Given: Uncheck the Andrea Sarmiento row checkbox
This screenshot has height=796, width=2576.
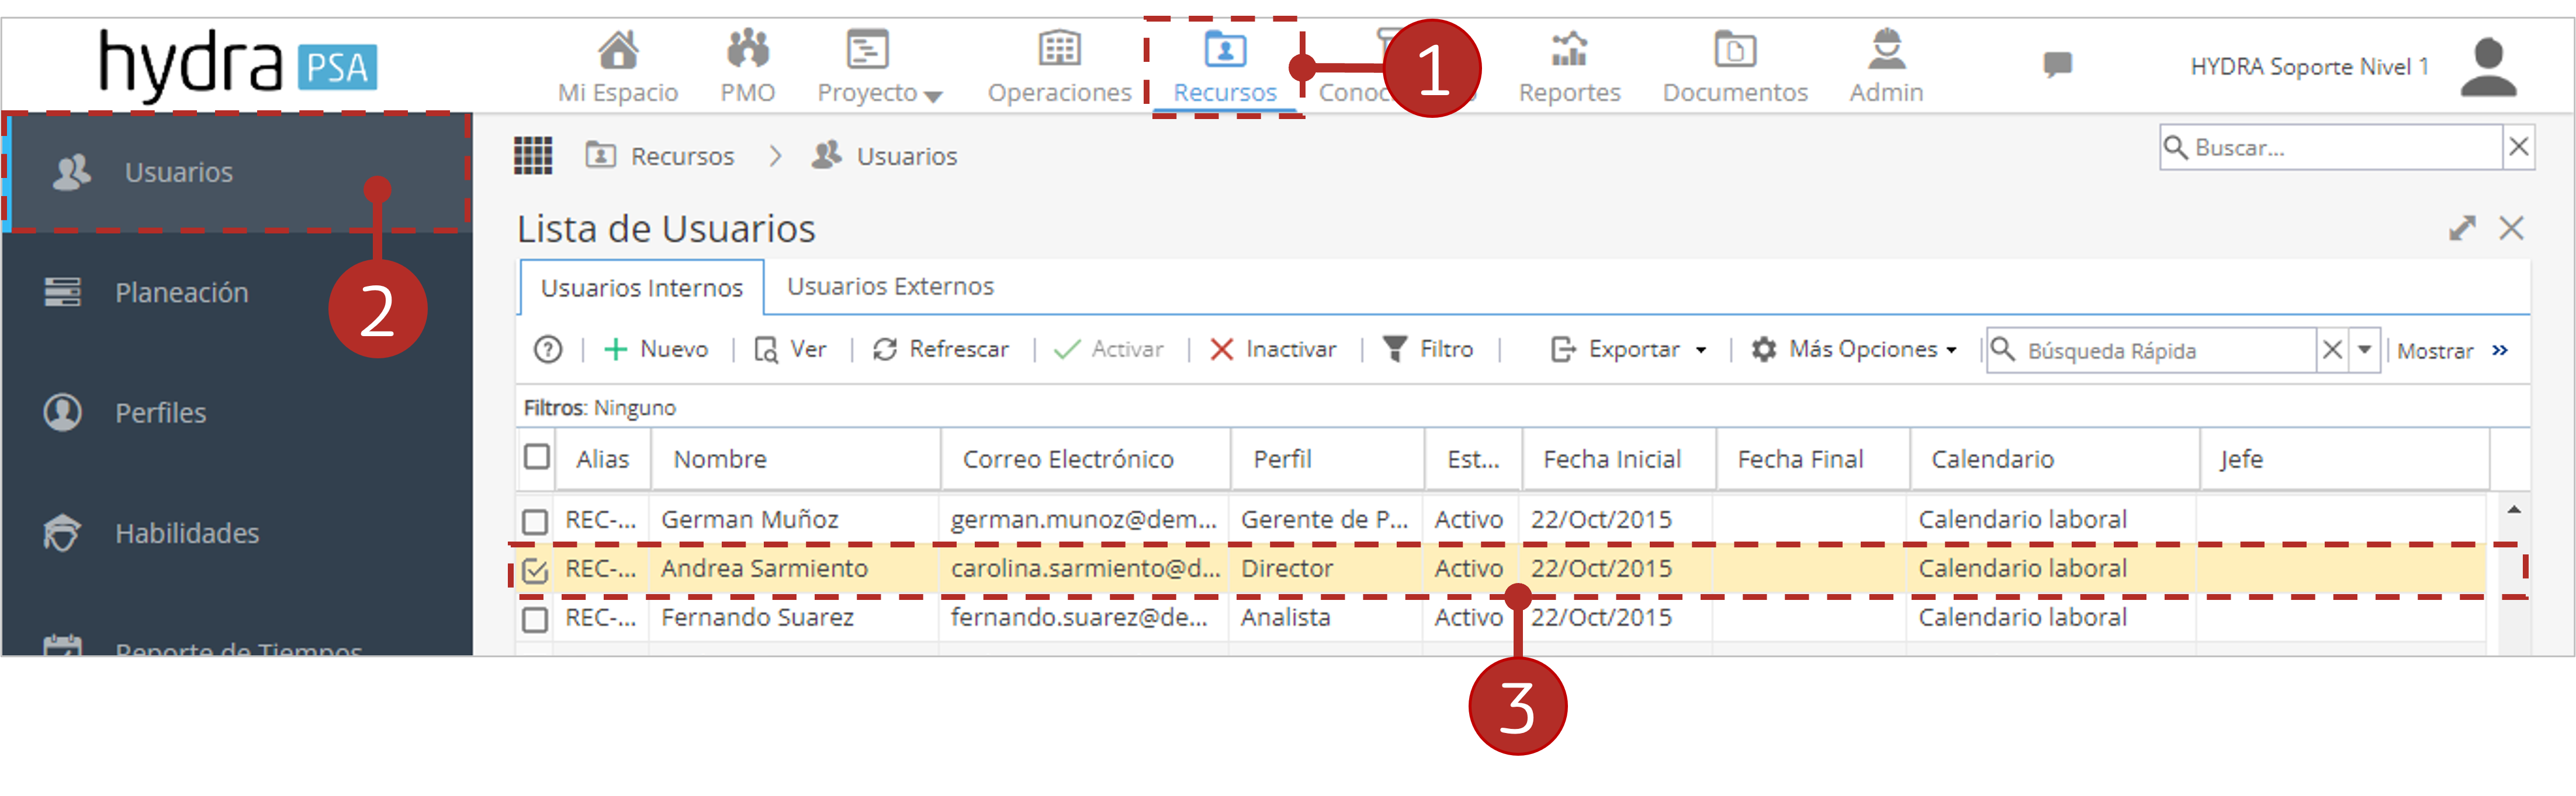Looking at the screenshot, I should point(535,570).
